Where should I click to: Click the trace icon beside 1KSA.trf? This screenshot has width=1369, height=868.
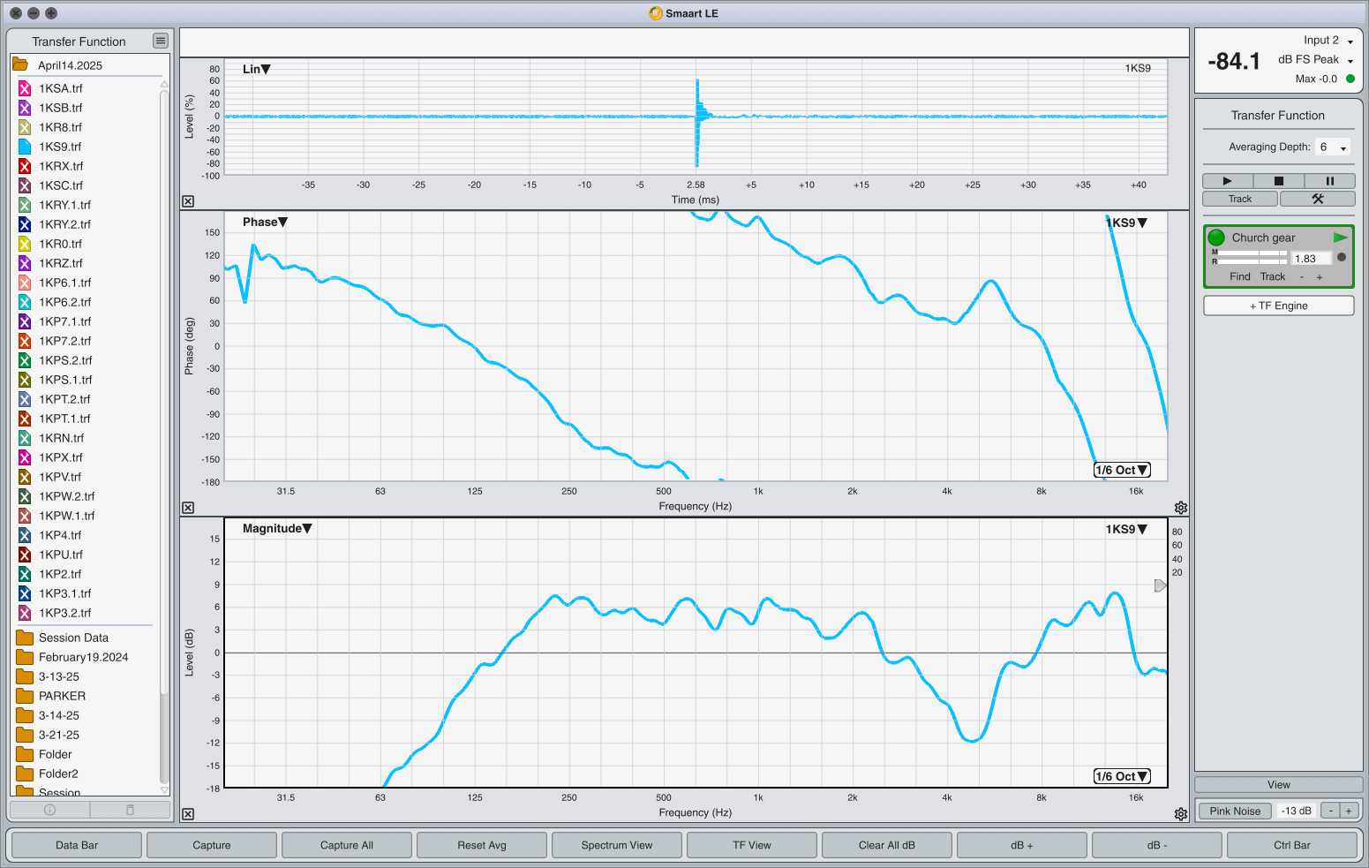point(25,88)
